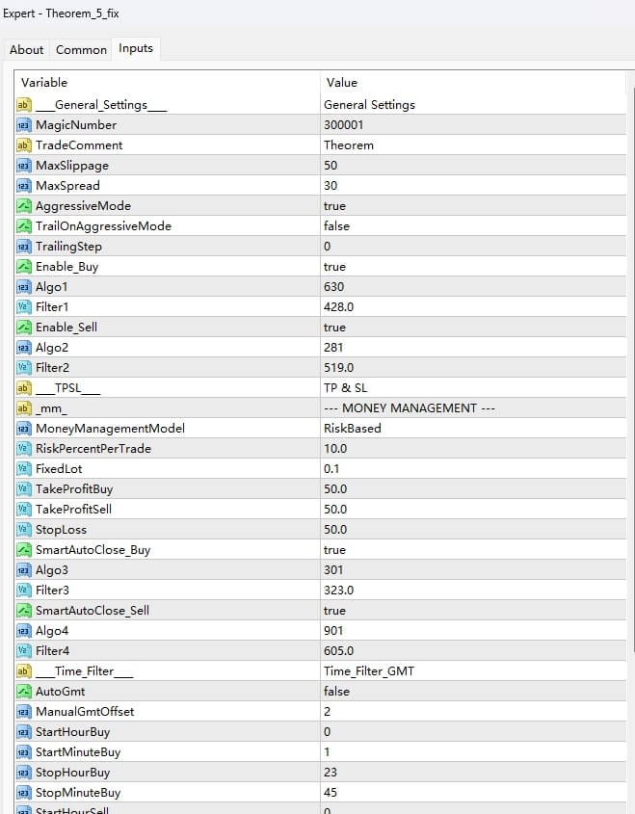
Task: Click the icon beside MaxSpread
Action: (x=24, y=186)
